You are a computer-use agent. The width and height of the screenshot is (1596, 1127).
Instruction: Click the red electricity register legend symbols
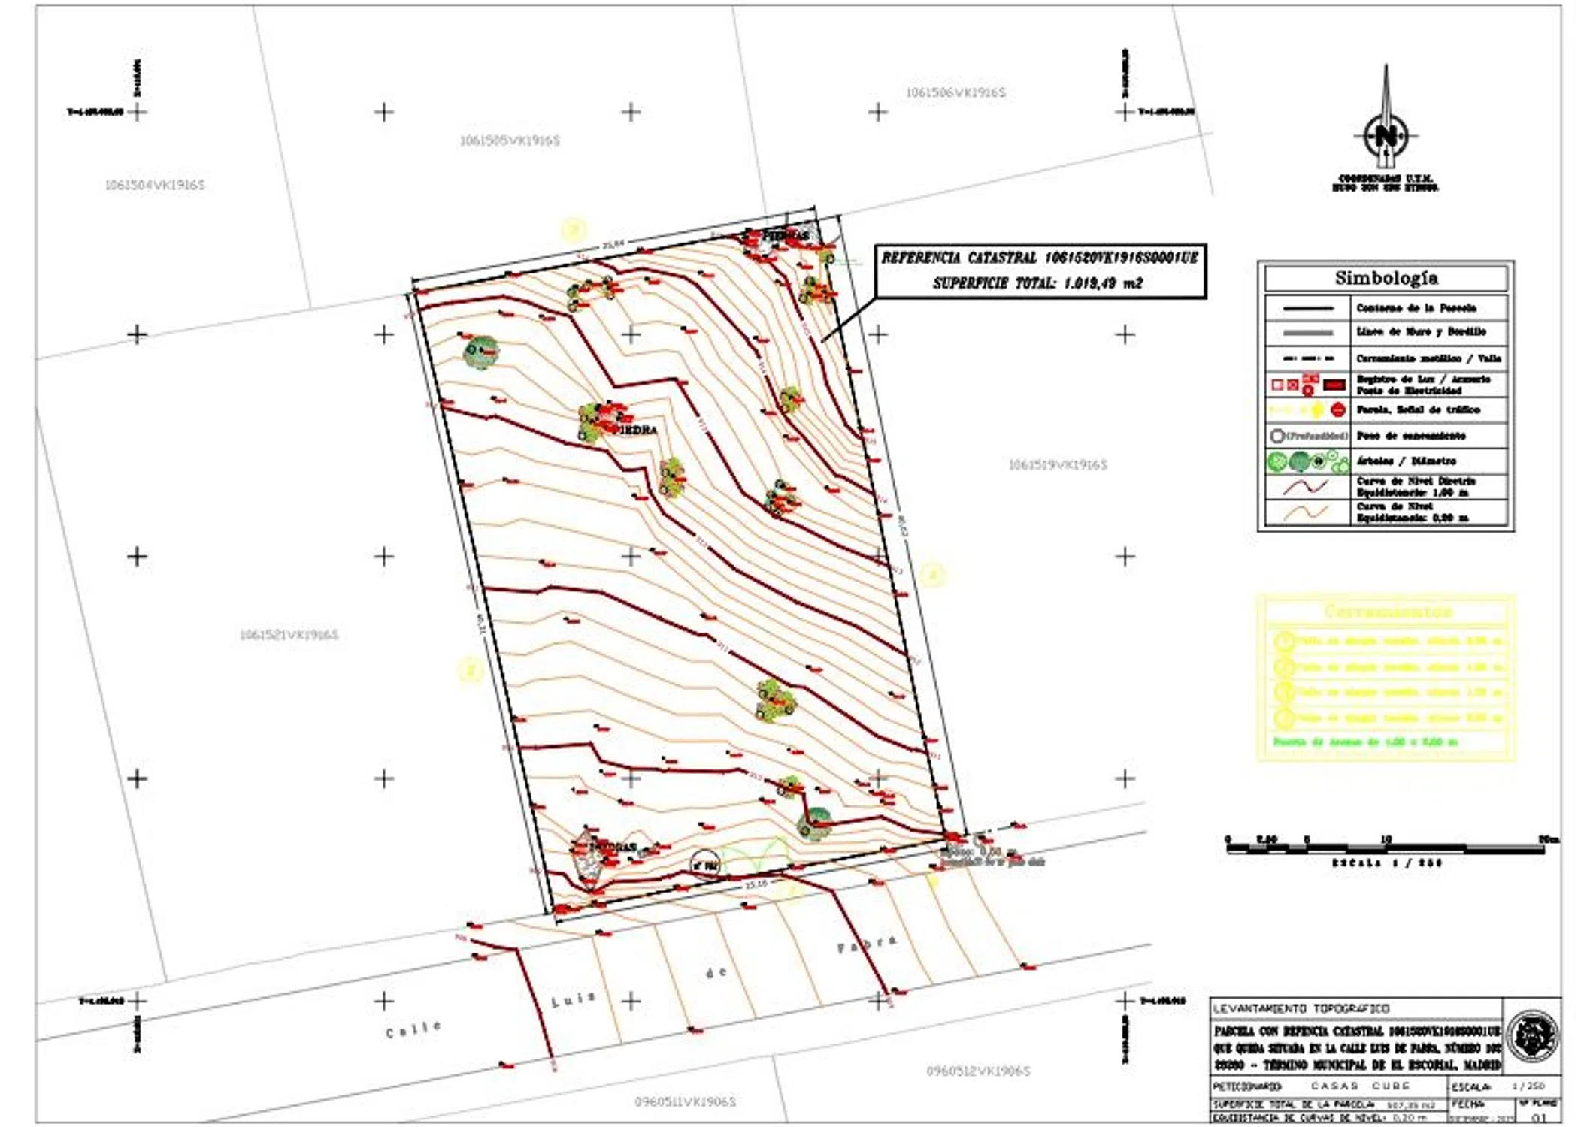click(x=1308, y=385)
